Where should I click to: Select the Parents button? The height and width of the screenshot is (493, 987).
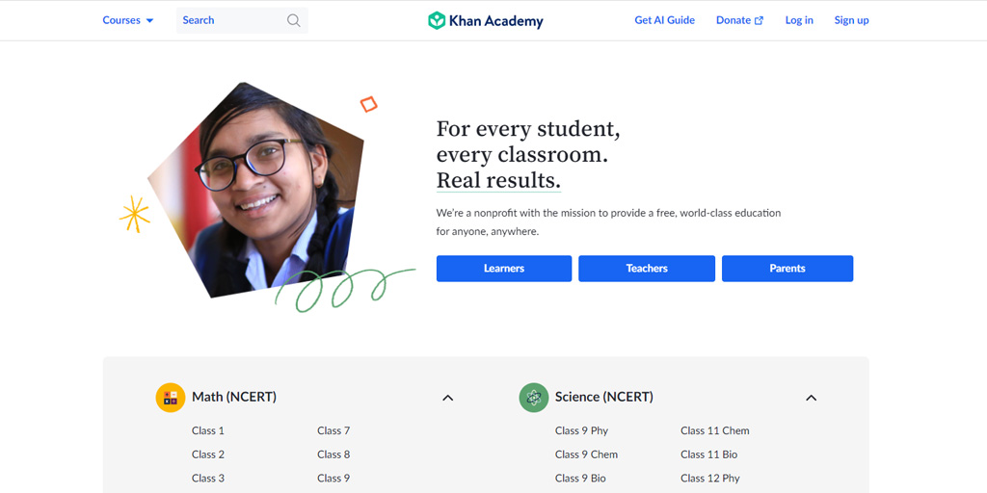point(787,269)
